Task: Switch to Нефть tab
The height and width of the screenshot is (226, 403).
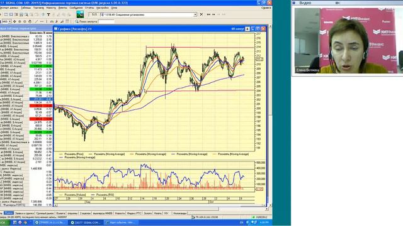Action: (x=158, y=213)
